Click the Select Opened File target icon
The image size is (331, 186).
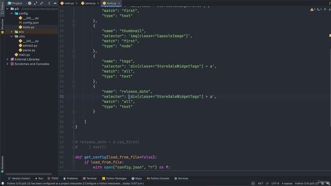coord(30,3)
